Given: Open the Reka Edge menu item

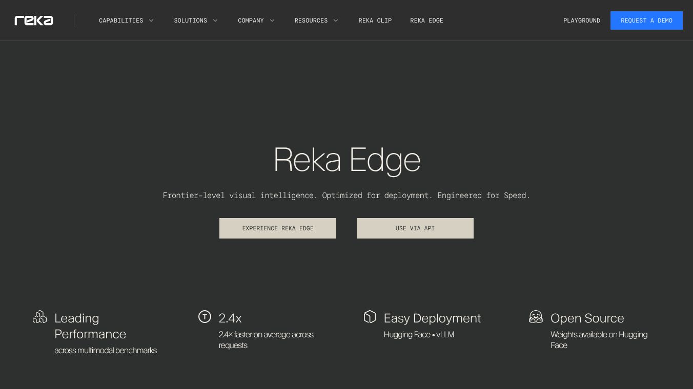Looking at the screenshot, I should (426, 20).
